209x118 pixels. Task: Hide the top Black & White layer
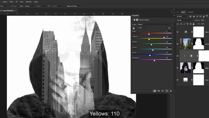pyautogui.click(x=178, y=32)
